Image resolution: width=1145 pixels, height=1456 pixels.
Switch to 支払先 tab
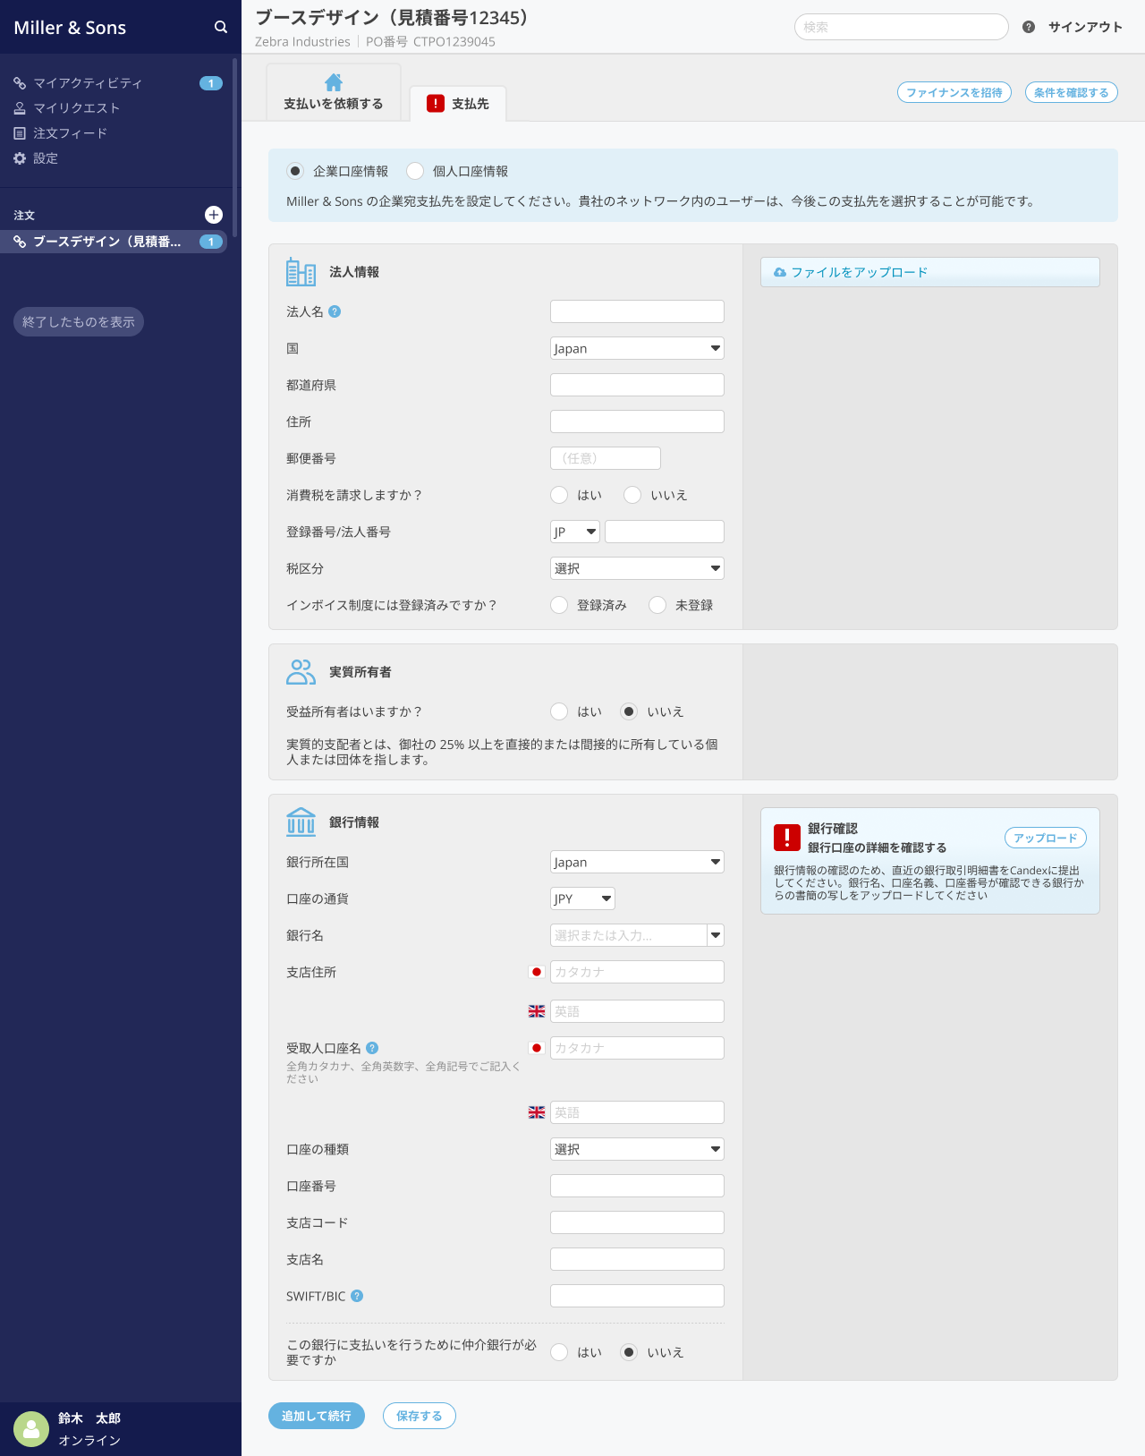[x=458, y=104]
